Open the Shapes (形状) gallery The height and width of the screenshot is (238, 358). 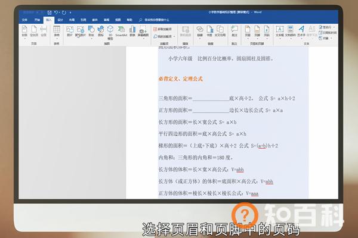pos(91,32)
